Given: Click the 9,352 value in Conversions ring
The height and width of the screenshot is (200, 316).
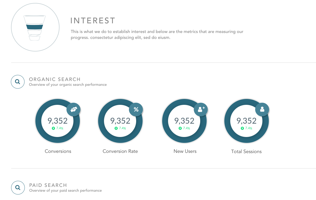Looking at the screenshot, I should (x=58, y=121).
